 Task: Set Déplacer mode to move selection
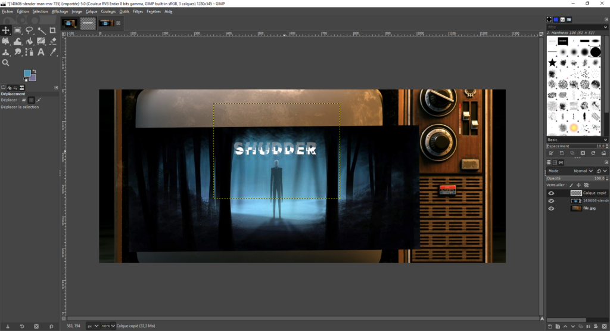point(32,100)
